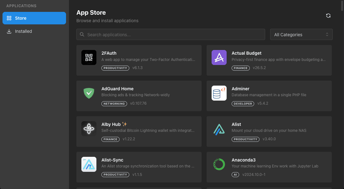This screenshot has height=189, width=344.
Task: Open the Alist app title
Action: click(x=236, y=124)
